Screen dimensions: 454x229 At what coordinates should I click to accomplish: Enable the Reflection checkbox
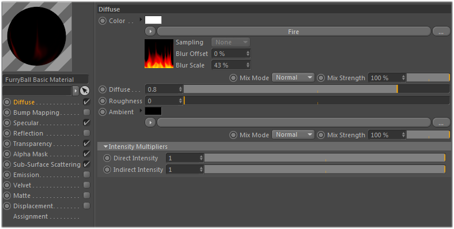86,133
